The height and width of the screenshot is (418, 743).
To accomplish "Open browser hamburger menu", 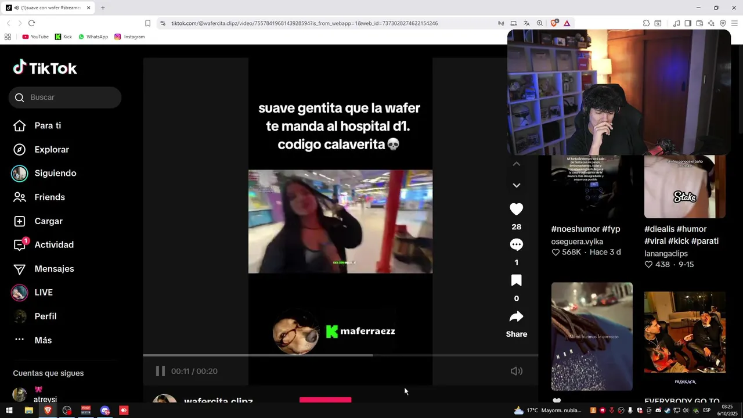I will tap(734, 23).
